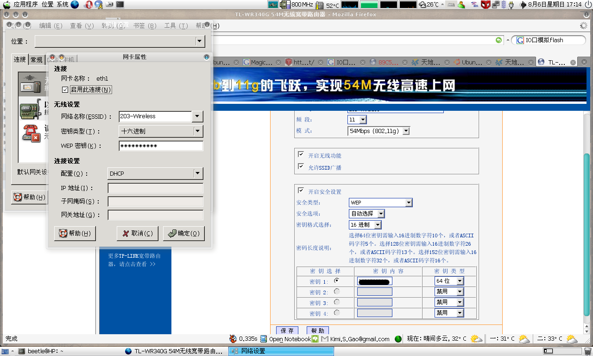Select the 密钥 4 radio button
Screen dimensions: 593x356
(337, 312)
